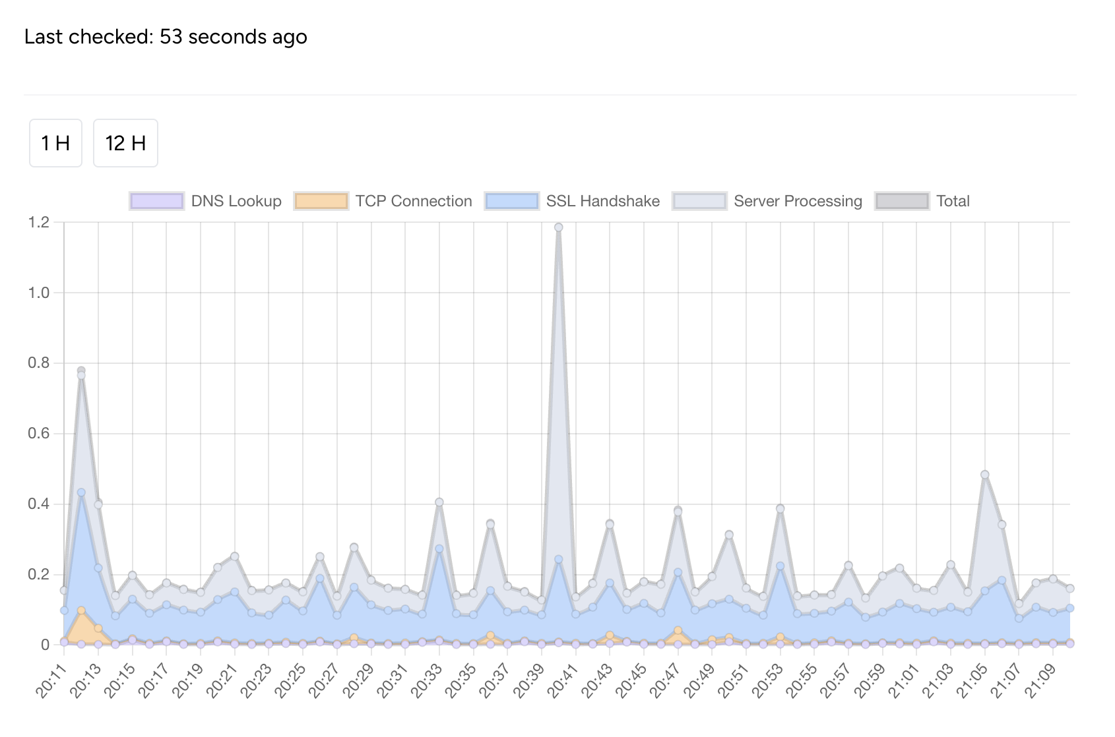Image resolution: width=1115 pixels, height=737 pixels.
Task: Select the SSL Handshake point at 20:40
Action: point(559,560)
